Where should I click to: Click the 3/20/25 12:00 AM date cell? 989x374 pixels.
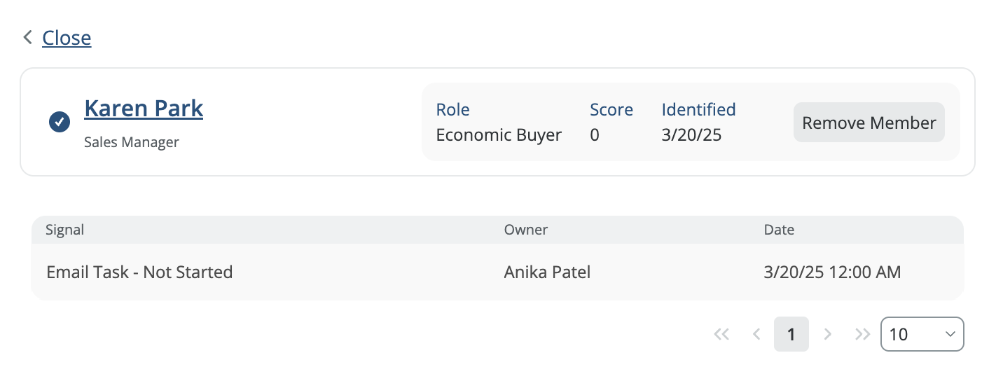point(832,272)
